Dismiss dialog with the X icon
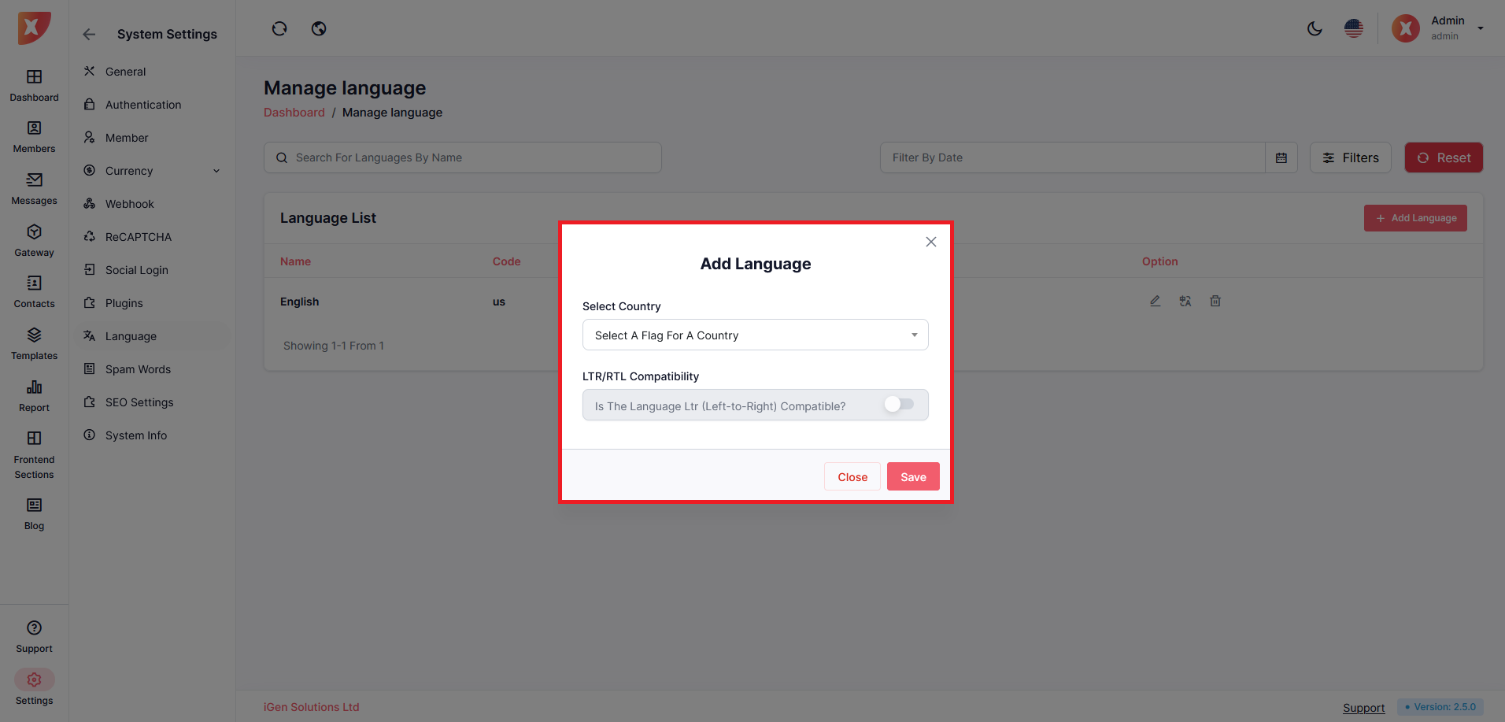The image size is (1505, 722). [930, 243]
